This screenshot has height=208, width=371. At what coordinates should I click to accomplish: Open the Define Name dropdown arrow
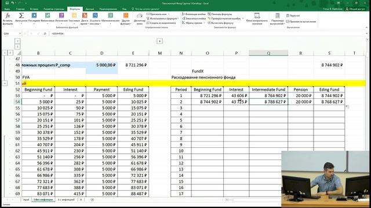[169, 14]
